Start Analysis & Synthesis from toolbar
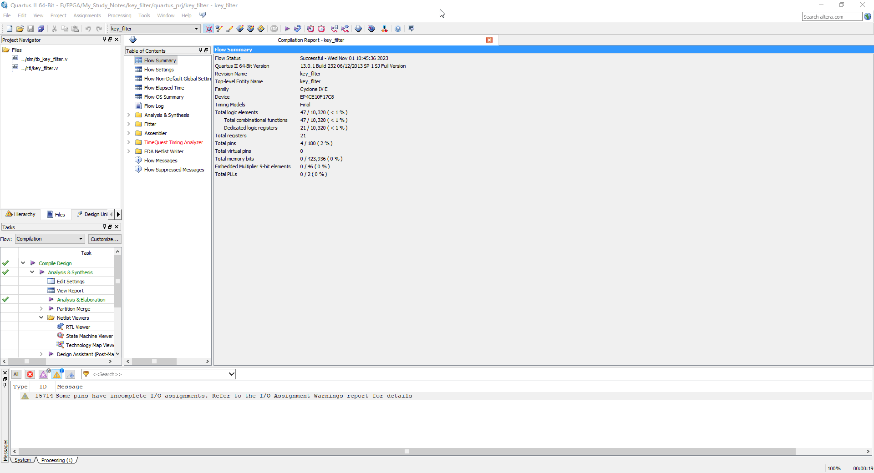This screenshot has width=874, height=473. [x=298, y=29]
